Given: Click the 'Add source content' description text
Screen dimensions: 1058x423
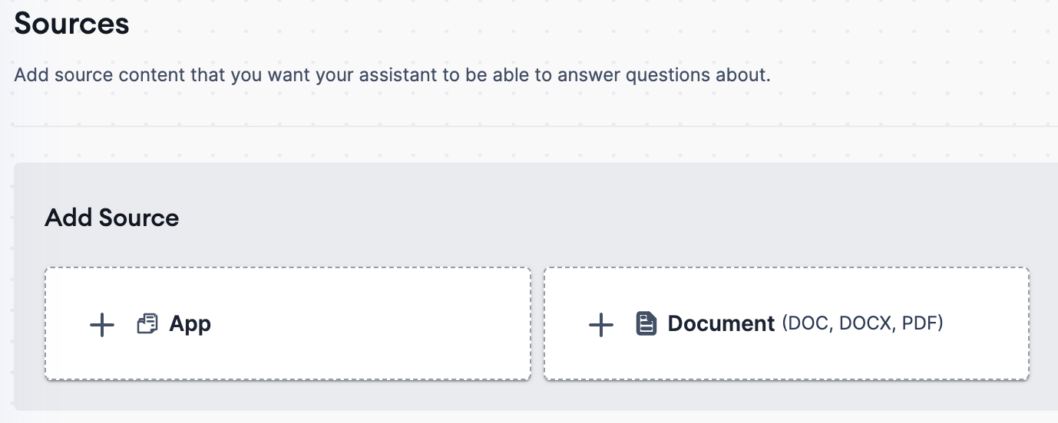Looking at the screenshot, I should point(392,76).
